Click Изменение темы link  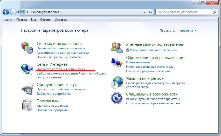(138, 62)
